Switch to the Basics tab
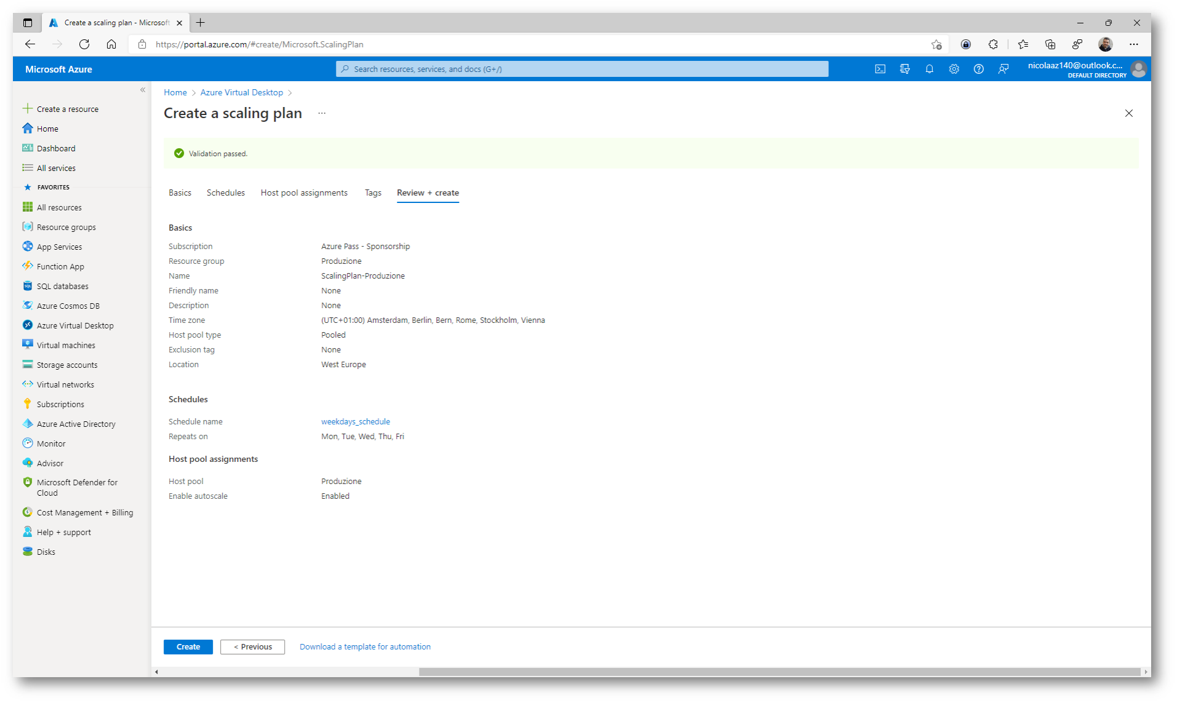The height and width of the screenshot is (703, 1177). point(180,193)
